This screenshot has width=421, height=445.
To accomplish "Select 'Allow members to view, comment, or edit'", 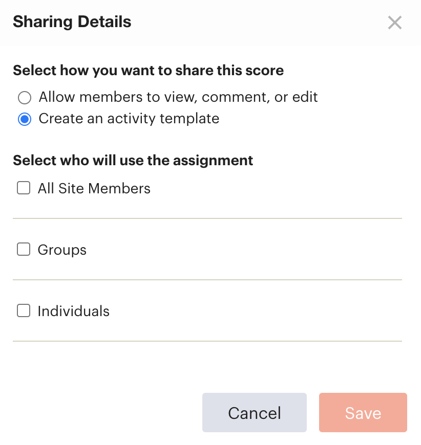I will point(24,97).
